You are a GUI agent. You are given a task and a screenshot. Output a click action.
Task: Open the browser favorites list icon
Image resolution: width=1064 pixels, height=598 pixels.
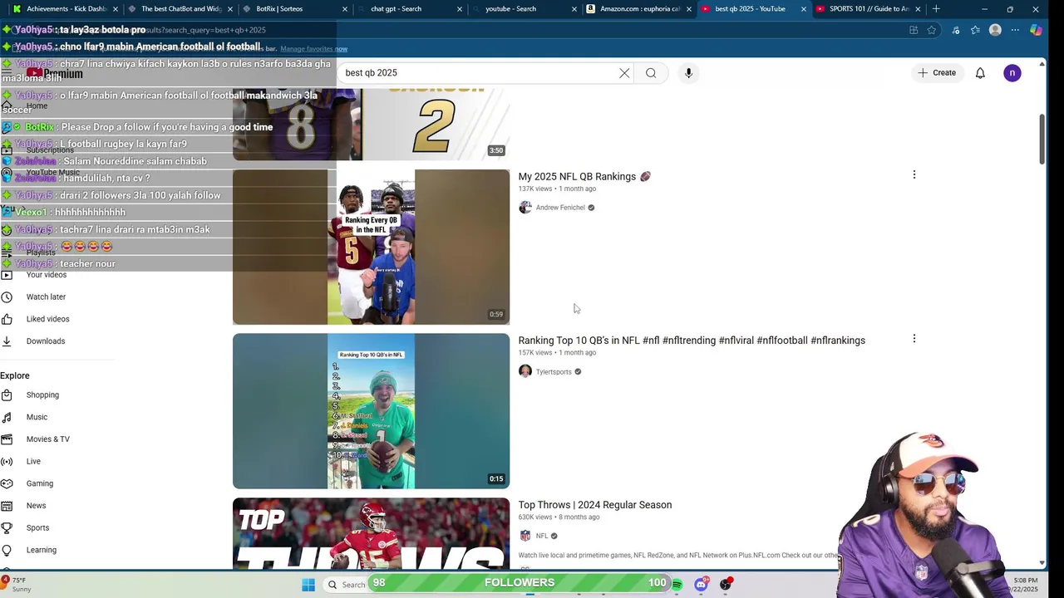pyautogui.click(x=975, y=30)
